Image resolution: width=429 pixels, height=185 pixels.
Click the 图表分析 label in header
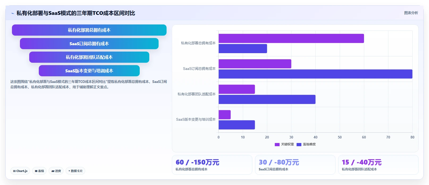[x=411, y=13]
